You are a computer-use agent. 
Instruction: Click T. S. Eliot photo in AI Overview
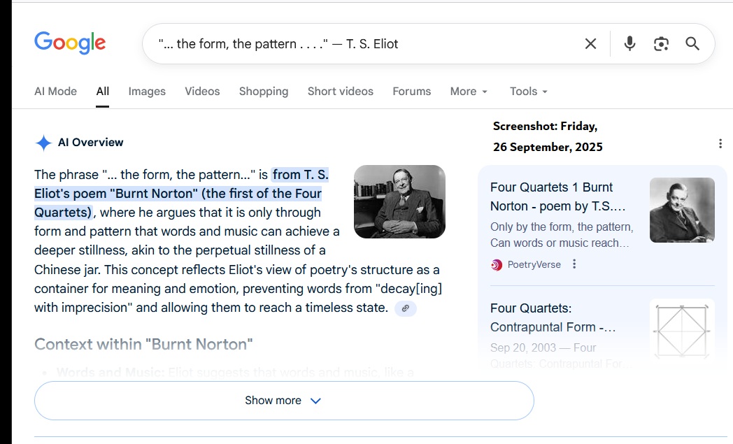(399, 201)
